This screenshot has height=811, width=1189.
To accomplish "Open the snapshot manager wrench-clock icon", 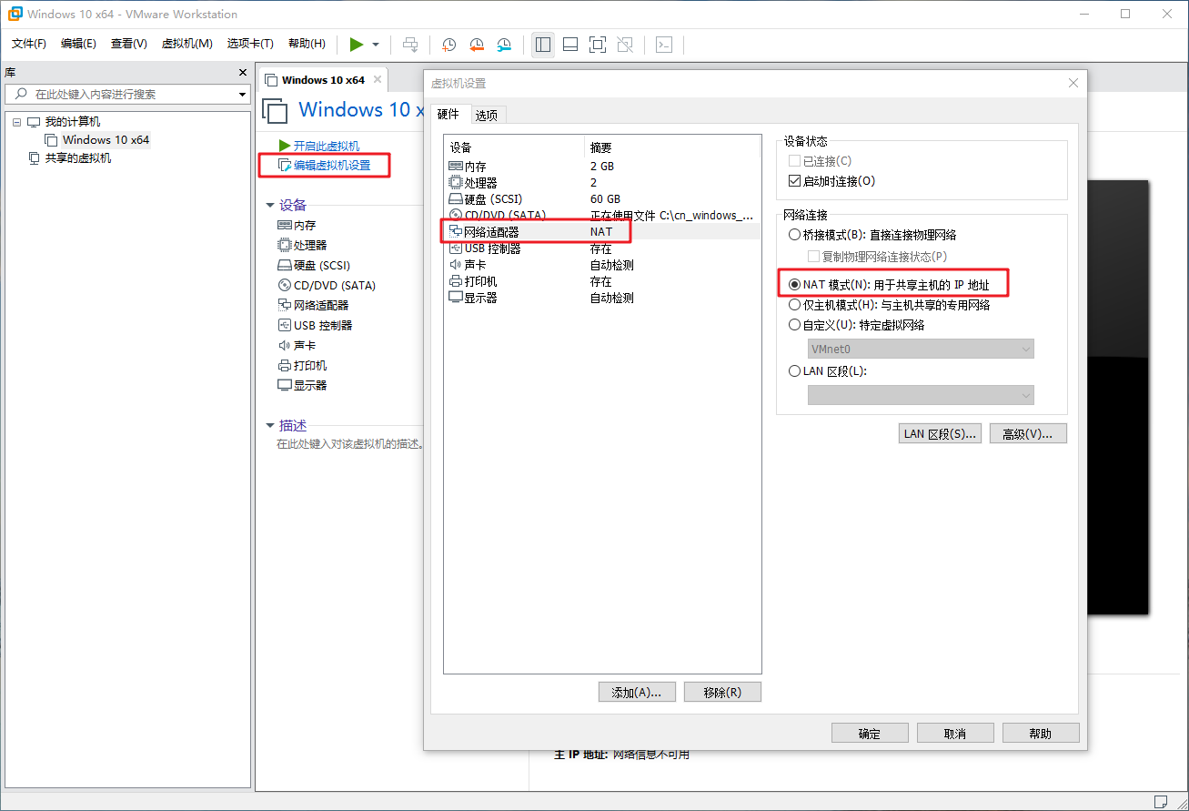I will pyautogui.click(x=504, y=44).
